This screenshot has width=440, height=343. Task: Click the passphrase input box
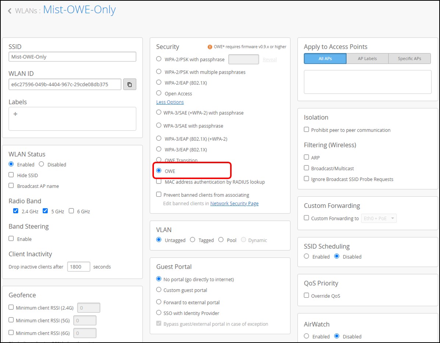tap(244, 59)
